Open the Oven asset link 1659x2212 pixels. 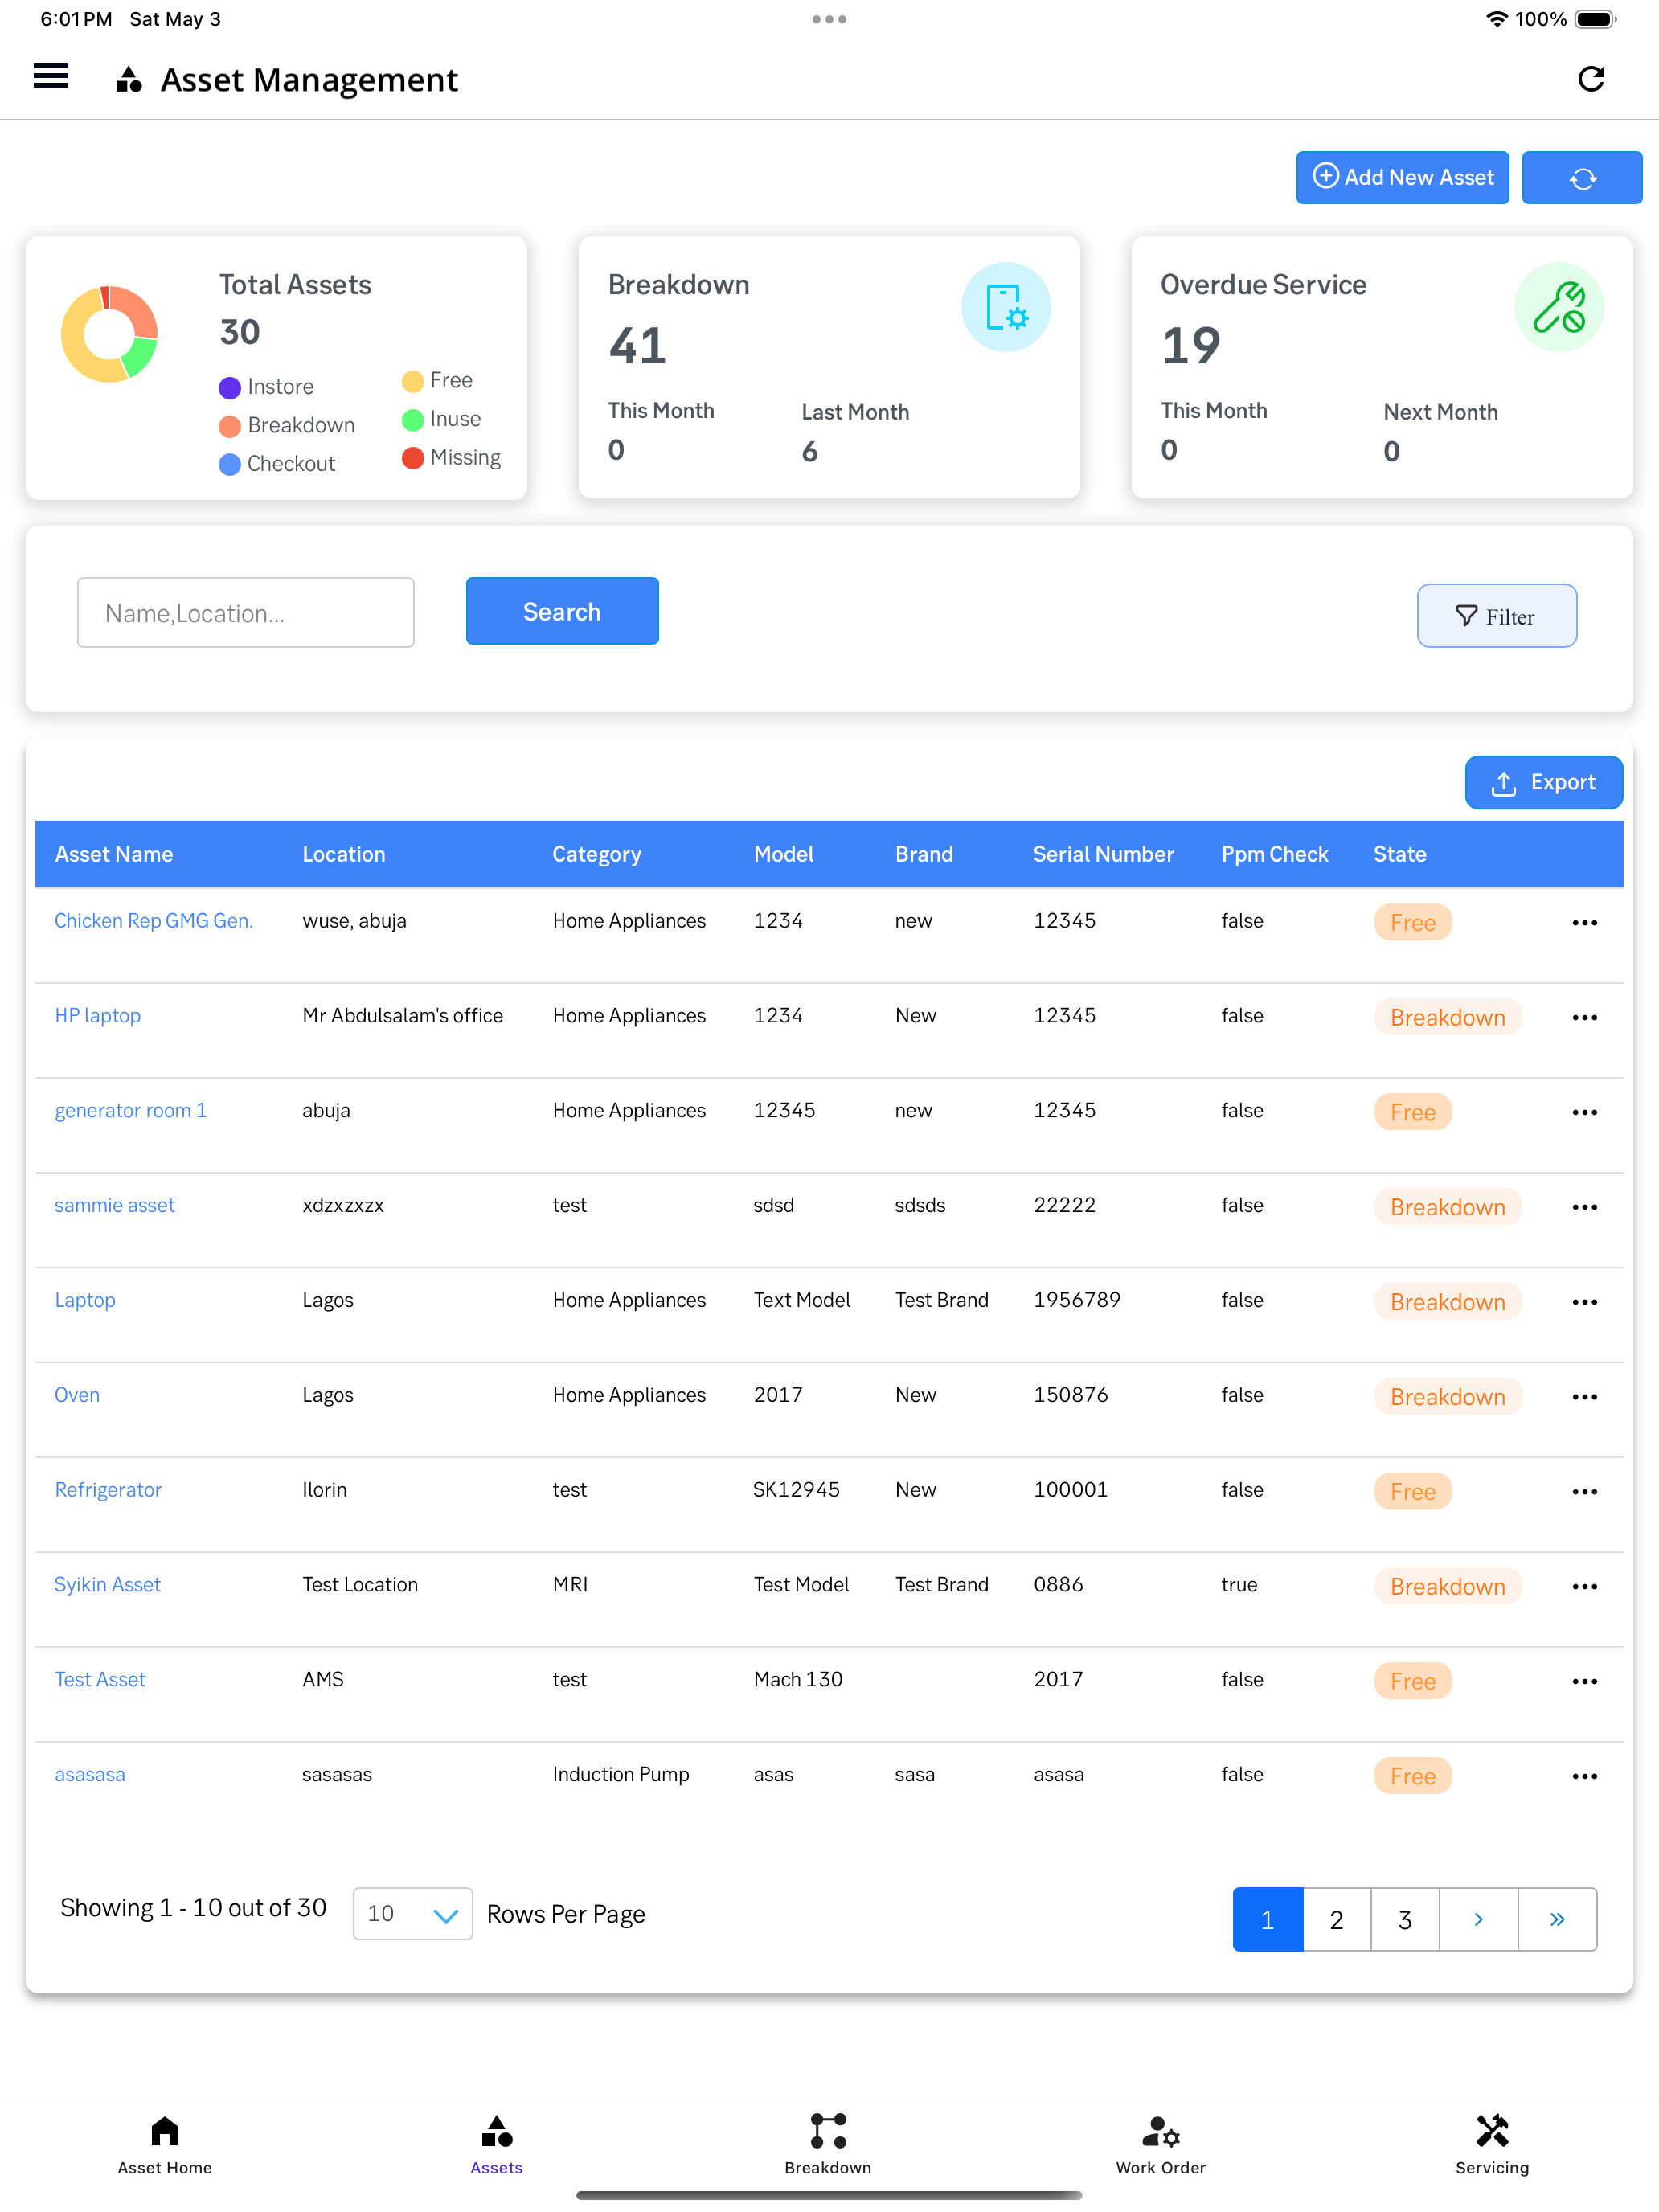77,1395
